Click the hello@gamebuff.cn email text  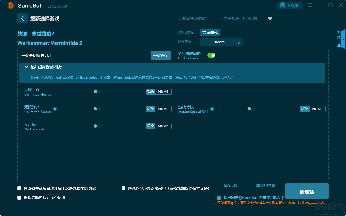point(313,203)
